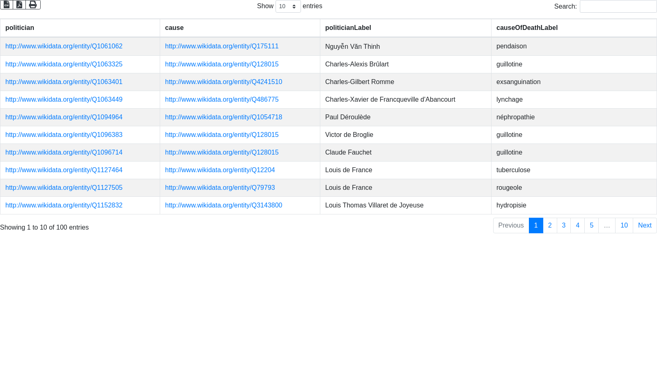Viewport: 657px width, 369px height.
Task: Open Nguyễn Văn Thinh's Q1061062 entity link
Action: (x=64, y=46)
